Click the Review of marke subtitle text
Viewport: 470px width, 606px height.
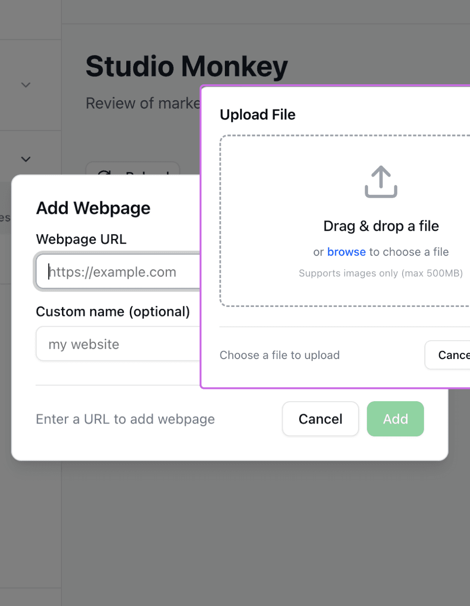coord(143,103)
